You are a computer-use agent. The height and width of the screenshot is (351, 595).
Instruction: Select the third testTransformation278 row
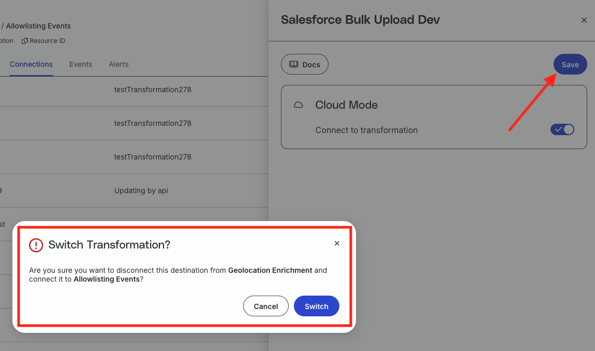coord(134,157)
